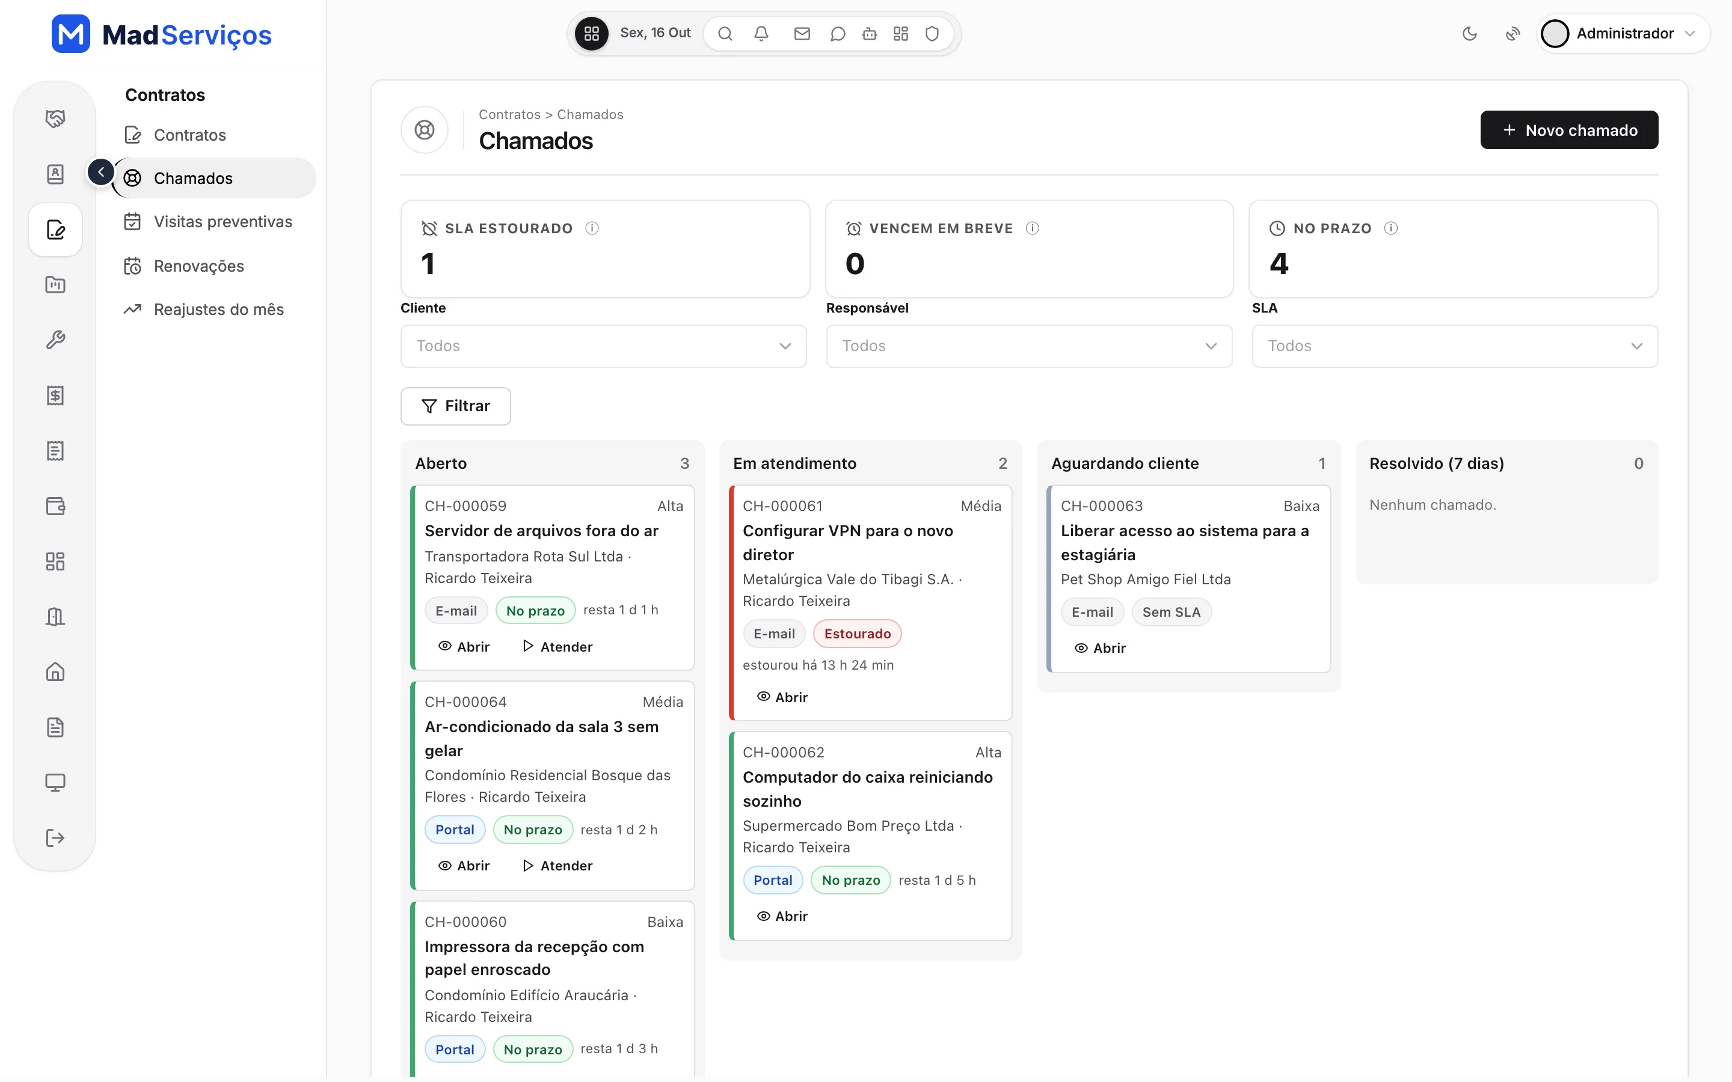Open the monitor sidebar icon
This screenshot has height=1082, width=1732.
(55, 782)
